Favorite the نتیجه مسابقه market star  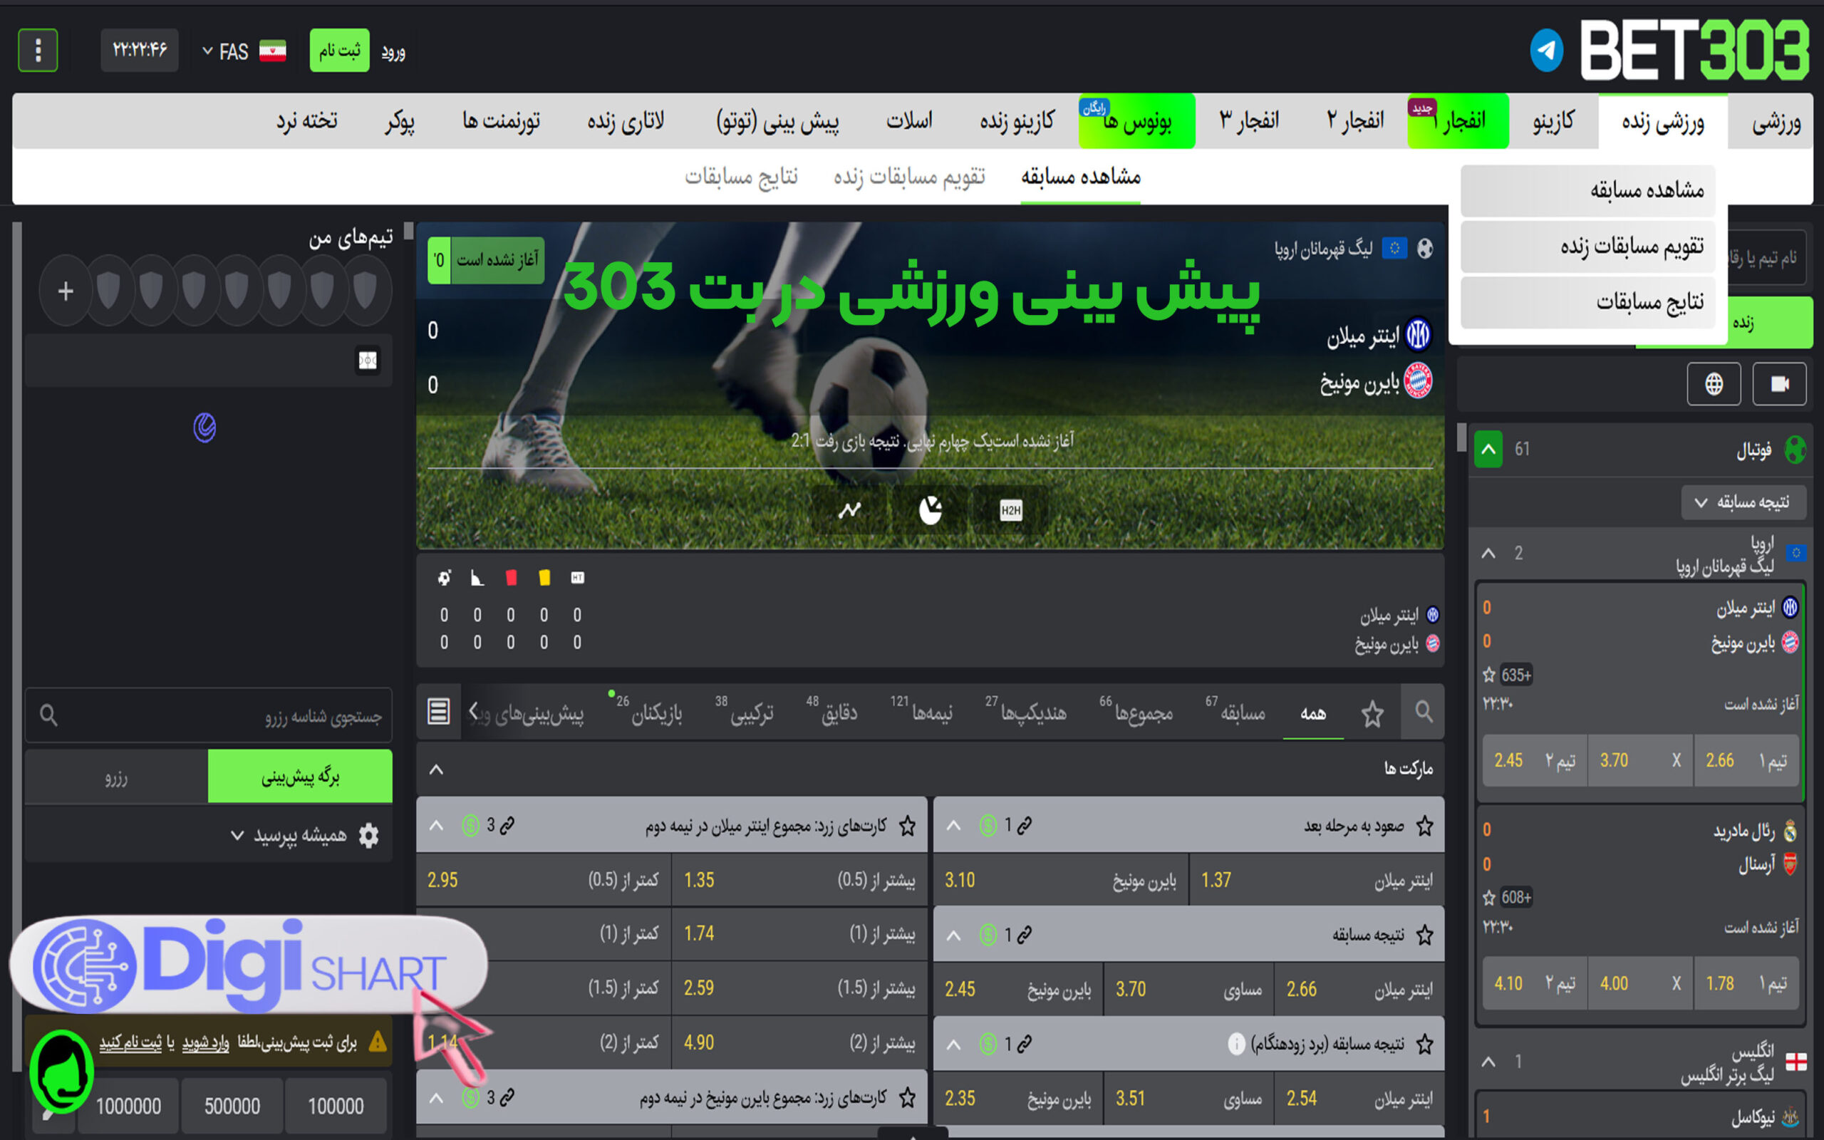point(1424,935)
